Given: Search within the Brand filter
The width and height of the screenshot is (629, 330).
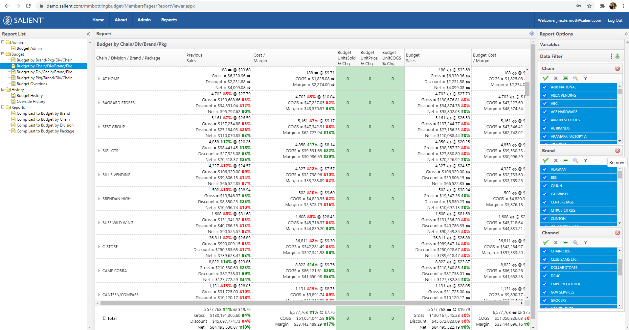Looking at the screenshot, I should pos(575,160).
